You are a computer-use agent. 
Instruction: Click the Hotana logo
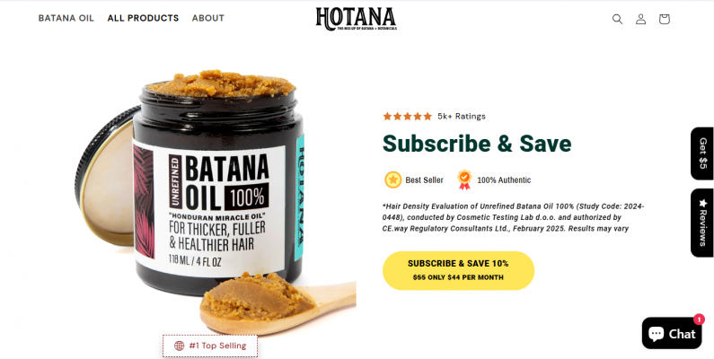pos(356,19)
